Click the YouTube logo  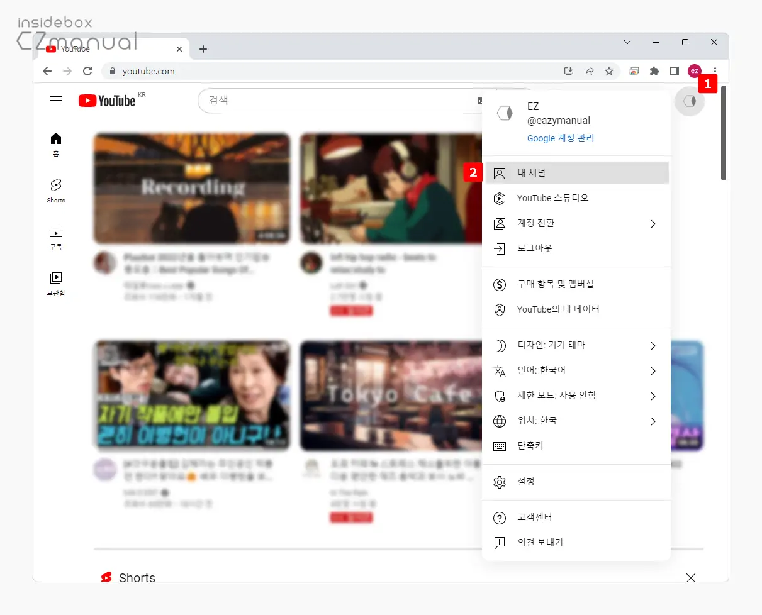(x=107, y=101)
